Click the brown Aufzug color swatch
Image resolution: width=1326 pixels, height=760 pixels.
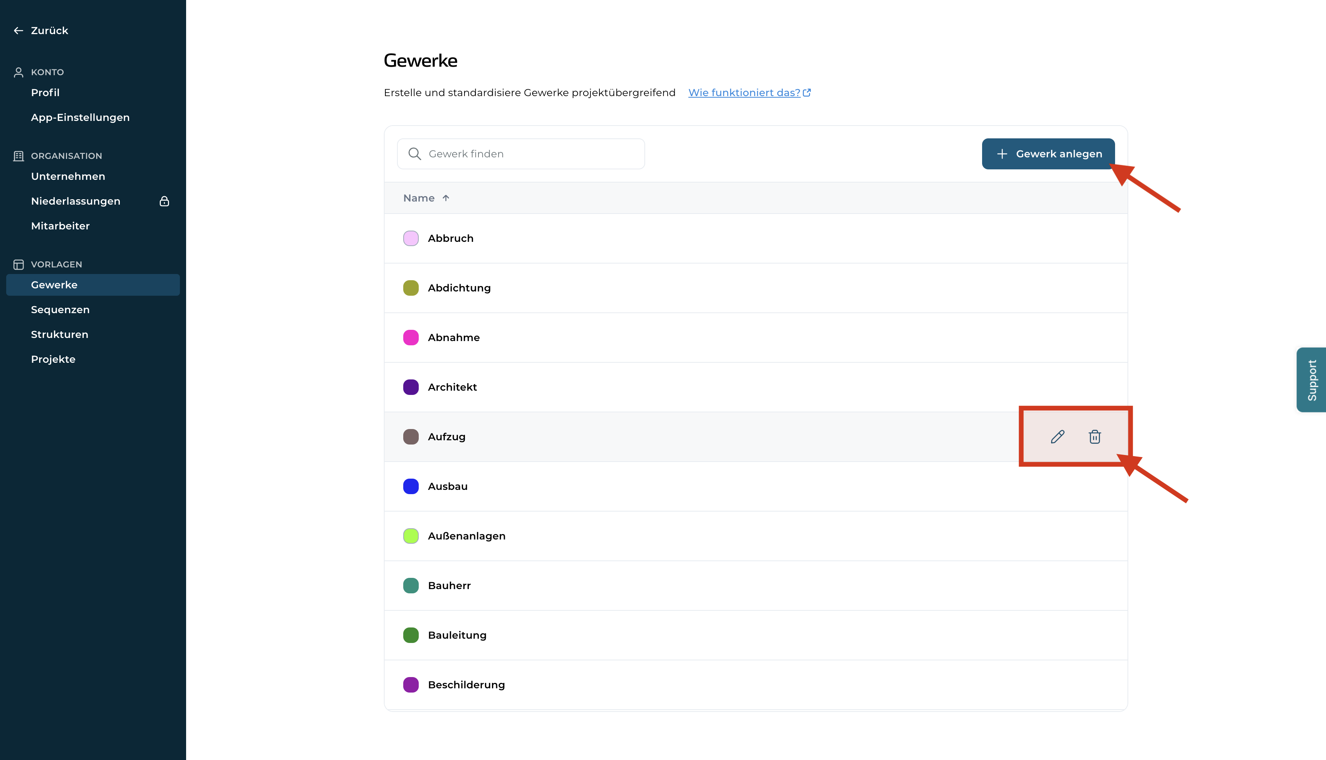pyautogui.click(x=411, y=437)
